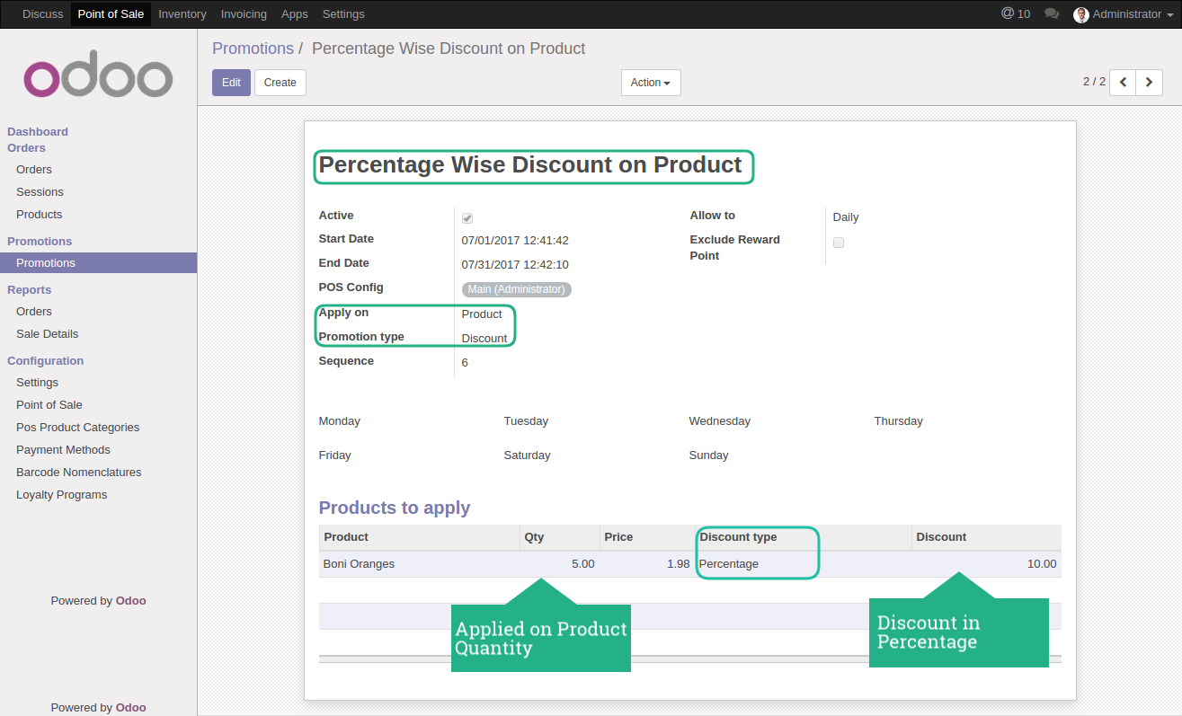Open the Invoicing menu
The image size is (1182, 716).
244,14
